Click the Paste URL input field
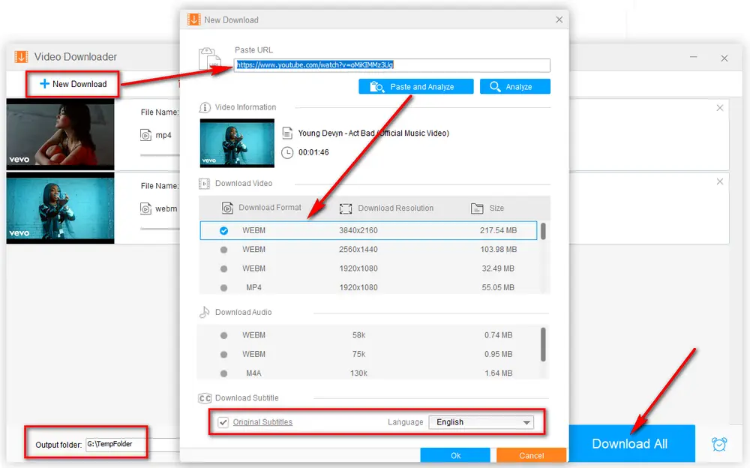This screenshot has width=750, height=468. tap(392, 65)
